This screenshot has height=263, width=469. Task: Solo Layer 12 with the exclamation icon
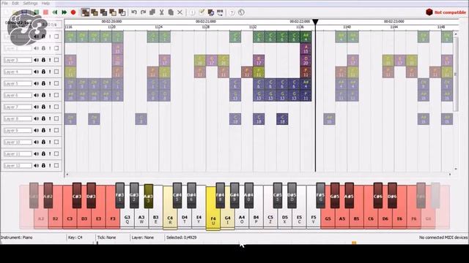50,166
